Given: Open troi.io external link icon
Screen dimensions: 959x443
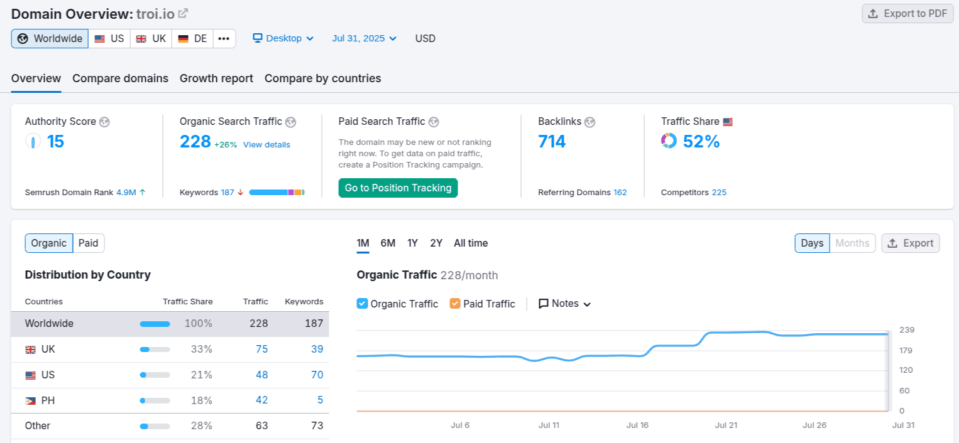Looking at the screenshot, I should [183, 13].
